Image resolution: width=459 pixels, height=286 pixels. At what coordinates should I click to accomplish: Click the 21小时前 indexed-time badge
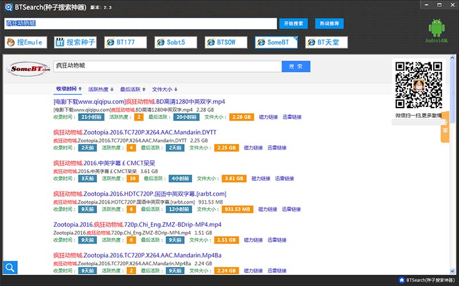pos(91,117)
